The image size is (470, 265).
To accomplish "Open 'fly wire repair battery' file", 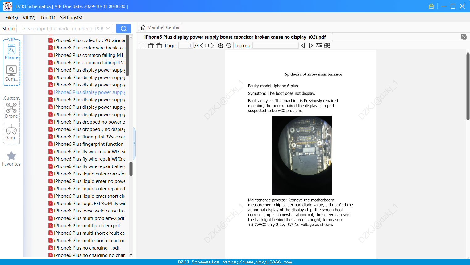I will click(87, 166).
